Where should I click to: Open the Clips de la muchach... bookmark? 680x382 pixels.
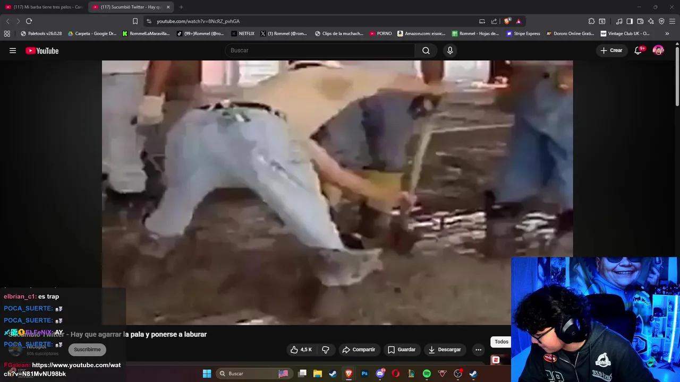[339, 33]
